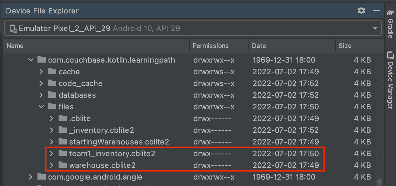Select the _inventory.cblite2 row name

tap(101, 130)
